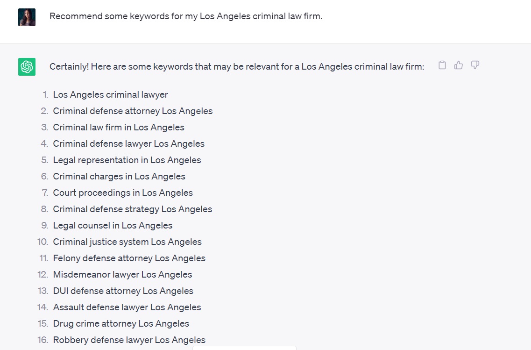Click "DUI defense attorney Los Angeles" keyword
The width and height of the screenshot is (531, 350).
pos(123,291)
